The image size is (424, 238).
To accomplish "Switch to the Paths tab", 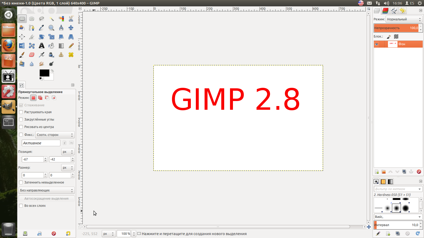I will pos(394,11).
